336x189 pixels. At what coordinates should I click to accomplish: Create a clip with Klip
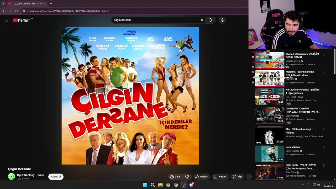(x=237, y=177)
